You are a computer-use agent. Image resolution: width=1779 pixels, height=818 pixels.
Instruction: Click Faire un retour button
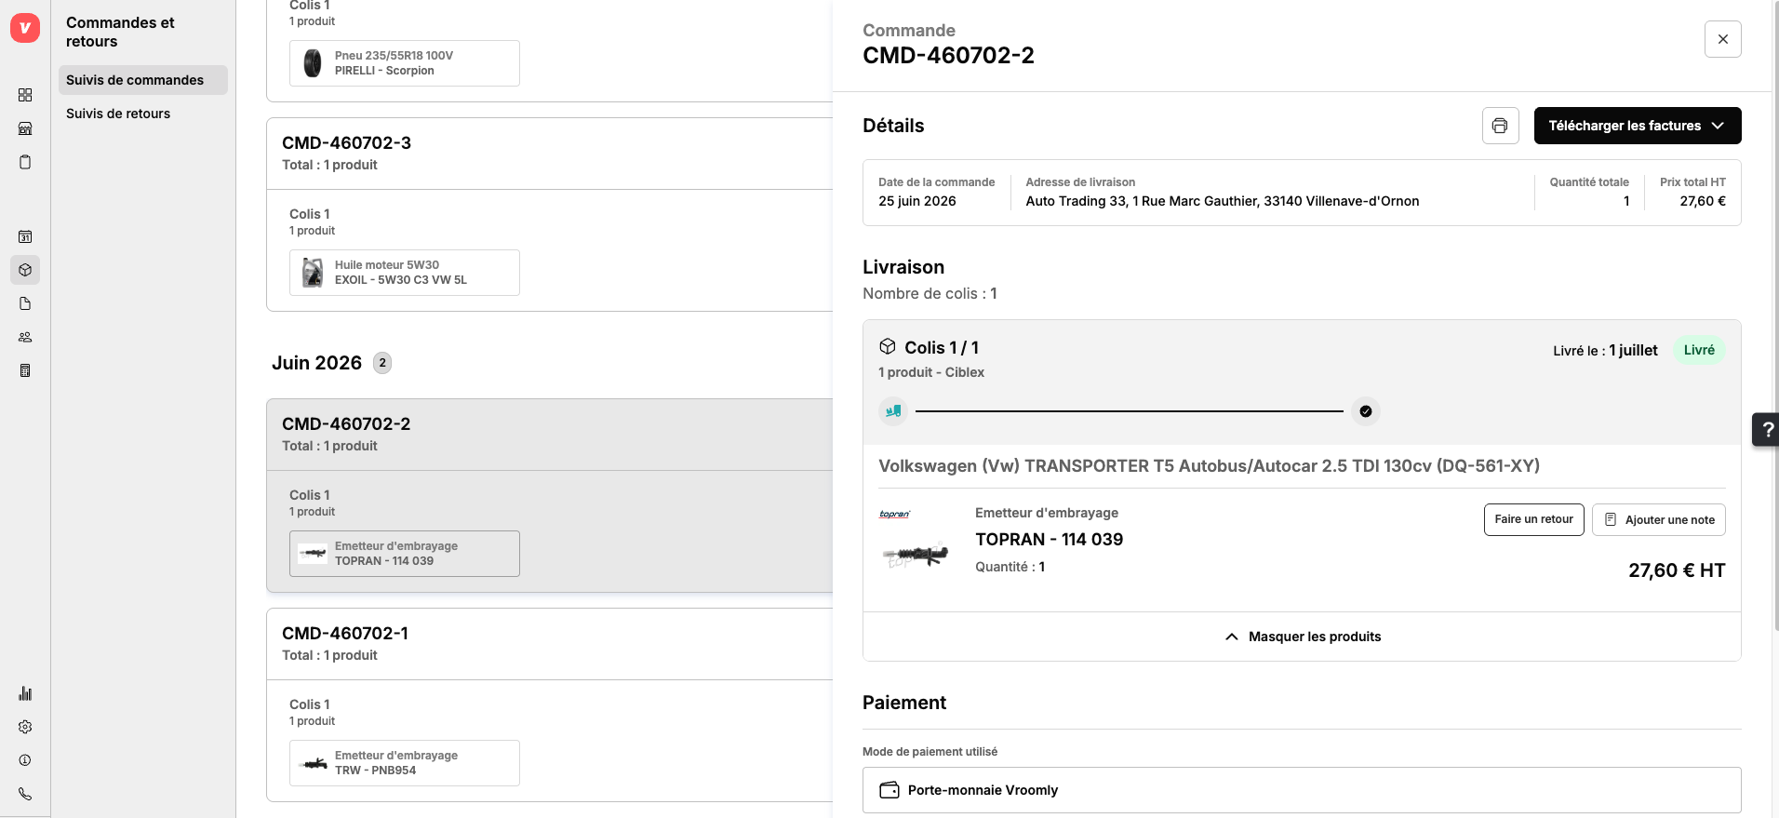(x=1533, y=519)
